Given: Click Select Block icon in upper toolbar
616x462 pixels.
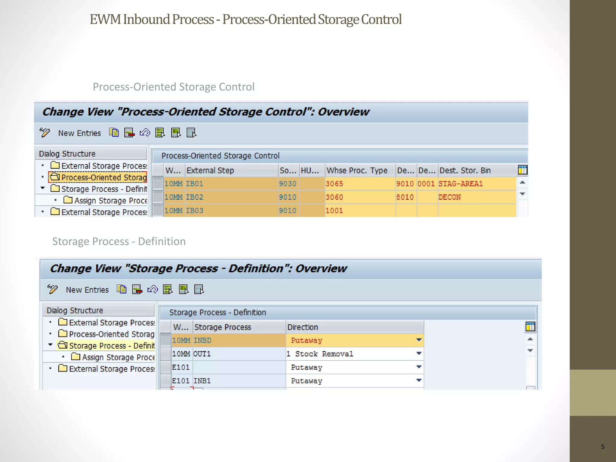Looking at the screenshot, I should [176, 133].
